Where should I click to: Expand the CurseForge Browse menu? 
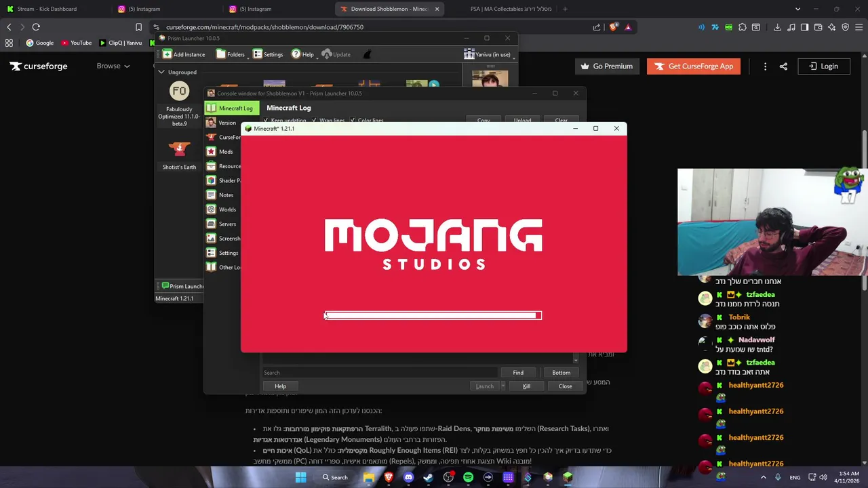(113, 66)
